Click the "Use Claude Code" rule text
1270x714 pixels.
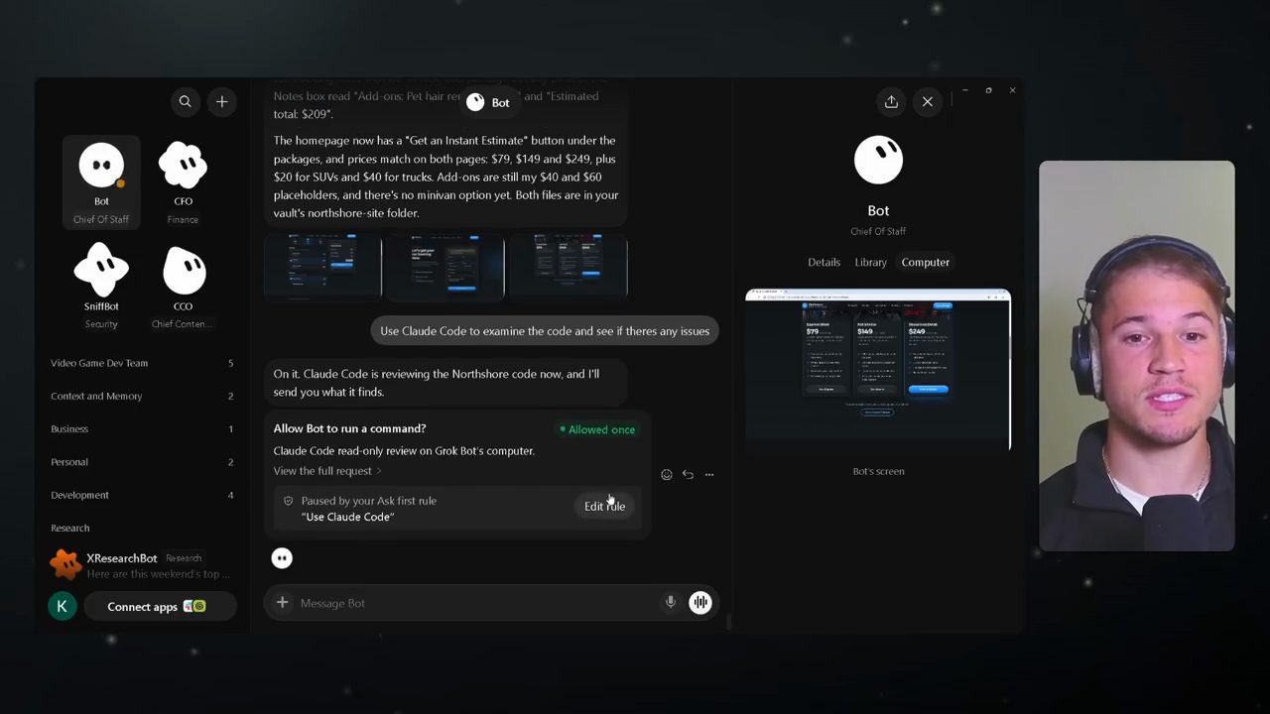coord(347,517)
